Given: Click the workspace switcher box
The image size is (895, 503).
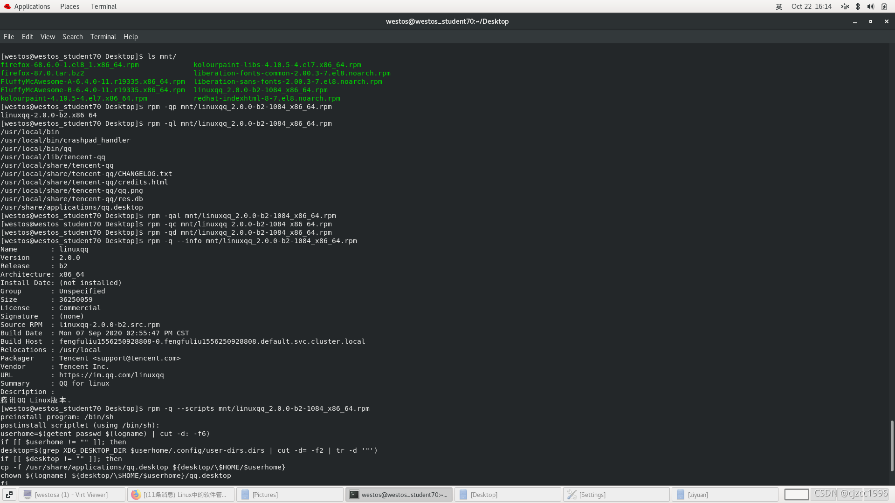Looking at the screenshot, I should 796,495.
